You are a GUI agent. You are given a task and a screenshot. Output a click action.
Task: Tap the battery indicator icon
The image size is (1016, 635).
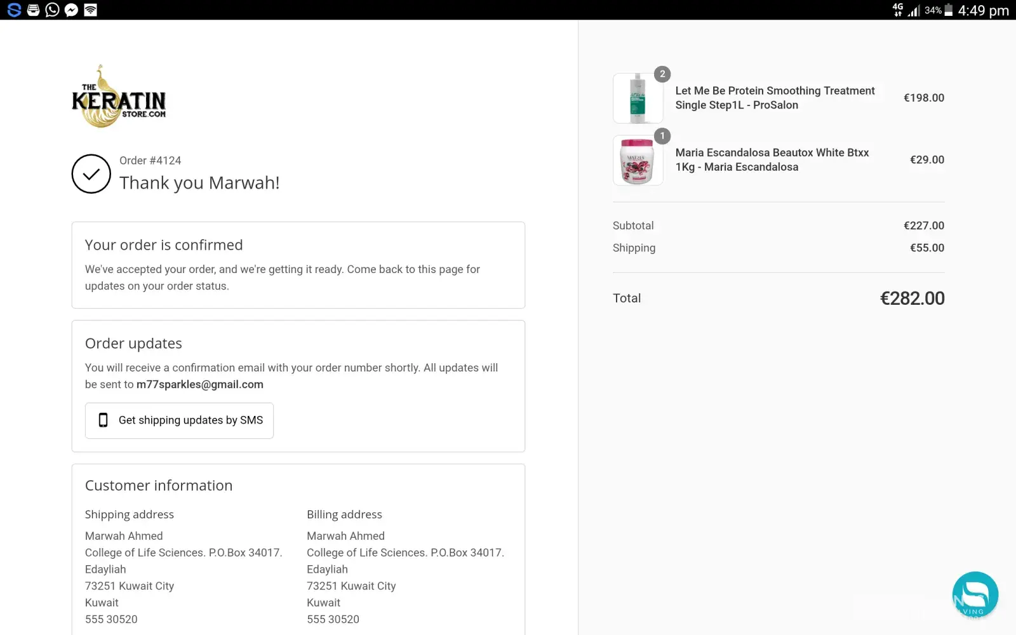(x=948, y=10)
